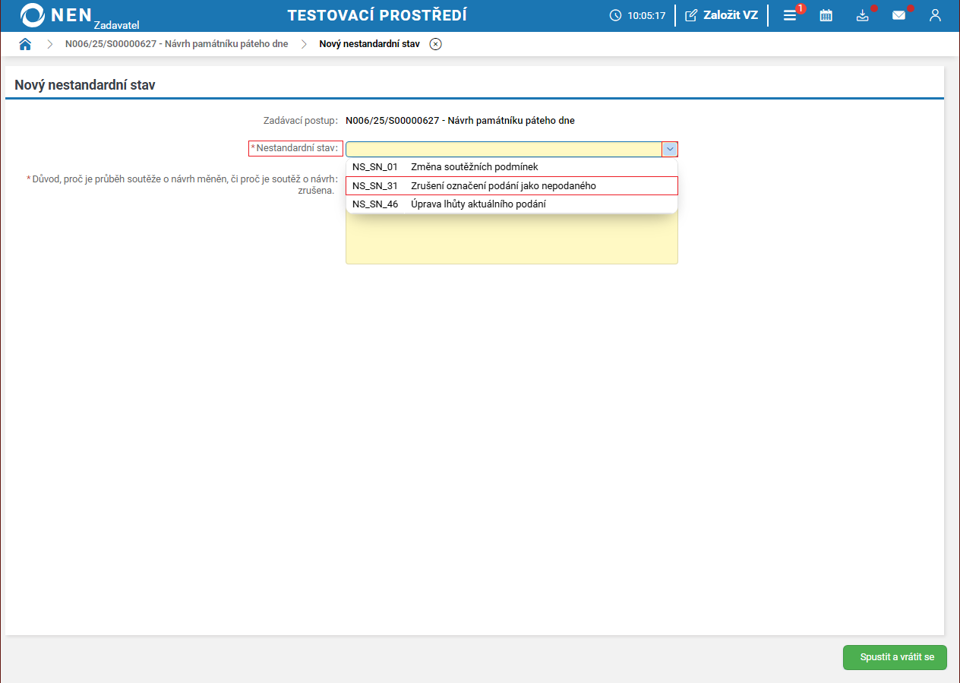Screen dimensions: 960x683
Task: Select NS_SN_31 Zrušení označení podání jako nepodaného
Action: click(x=511, y=185)
